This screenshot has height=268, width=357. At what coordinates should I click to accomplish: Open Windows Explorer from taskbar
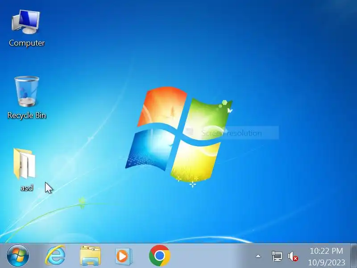coord(91,255)
